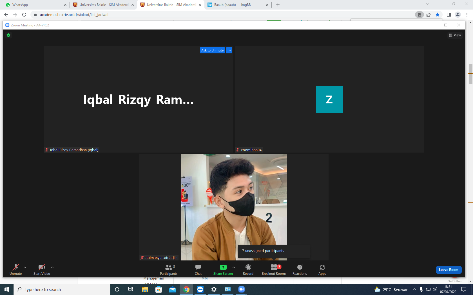This screenshot has width=473, height=295.
Task: Click the Leave Room button
Action: tap(449, 270)
